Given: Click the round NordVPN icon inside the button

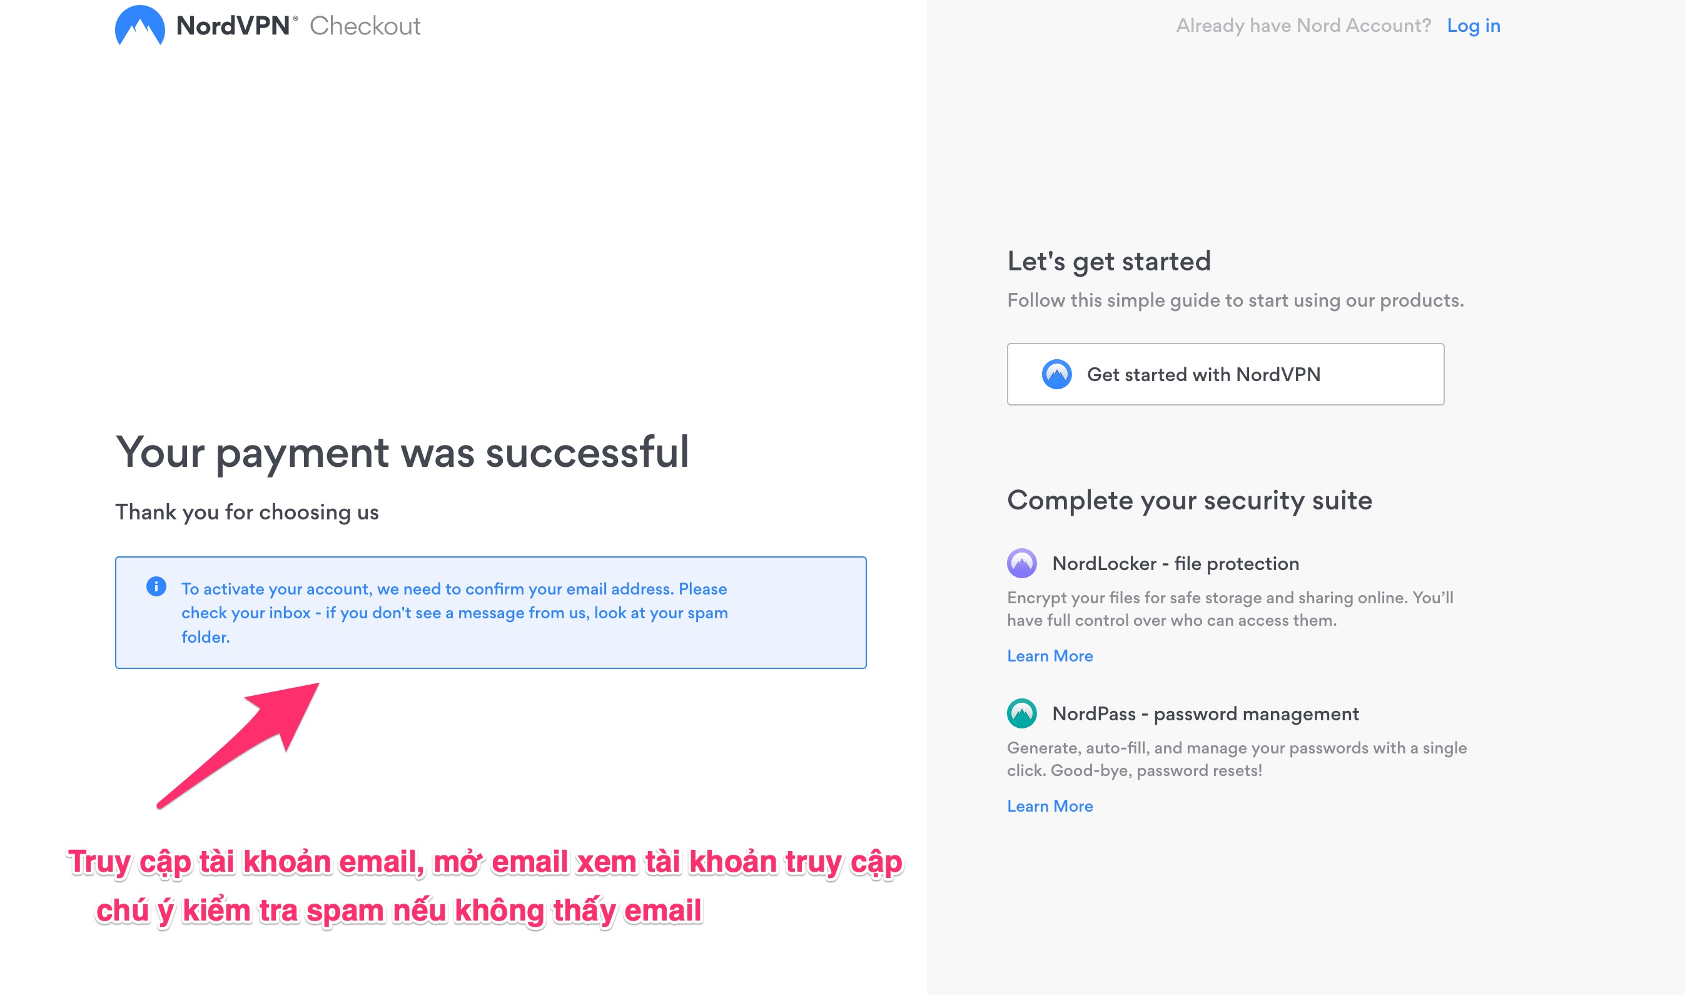Looking at the screenshot, I should click(1056, 374).
